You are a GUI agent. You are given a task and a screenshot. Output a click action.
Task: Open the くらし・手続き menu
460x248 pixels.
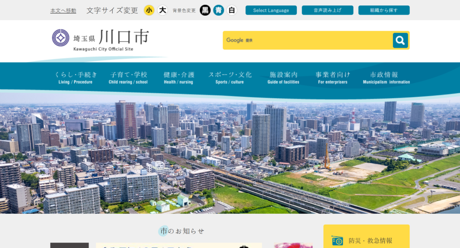pyautogui.click(x=75, y=77)
